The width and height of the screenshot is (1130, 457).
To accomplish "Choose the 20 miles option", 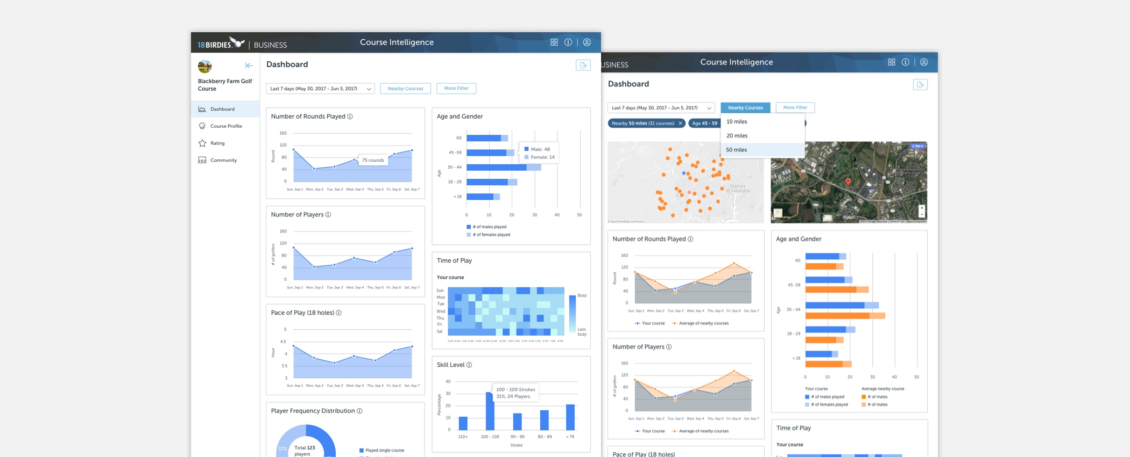I will (737, 136).
